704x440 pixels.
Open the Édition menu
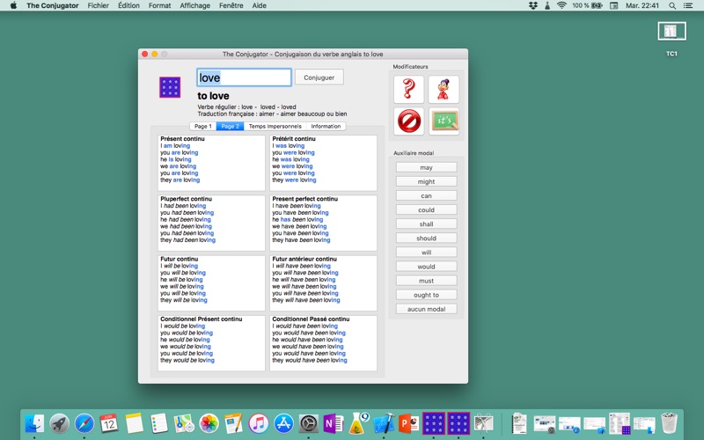[128, 5]
